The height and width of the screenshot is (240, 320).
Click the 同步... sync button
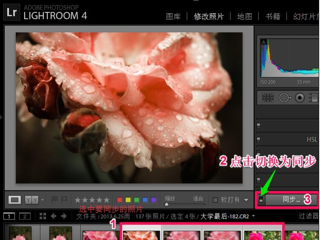[x=291, y=199]
